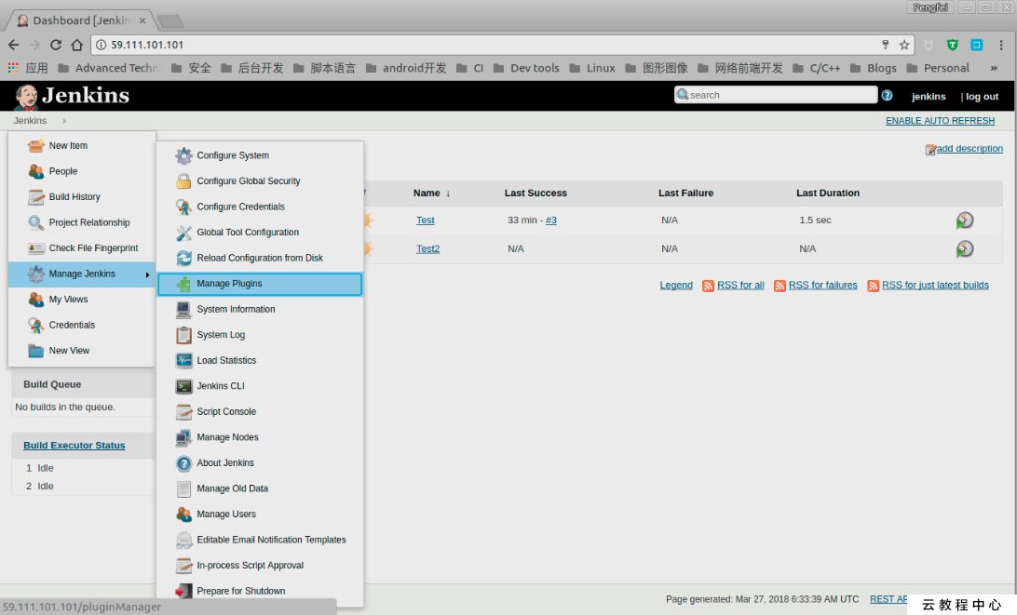Click the System Information computer icon

tap(184, 309)
